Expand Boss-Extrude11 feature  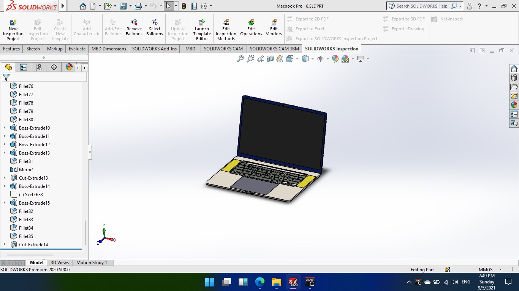pos(5,136)
